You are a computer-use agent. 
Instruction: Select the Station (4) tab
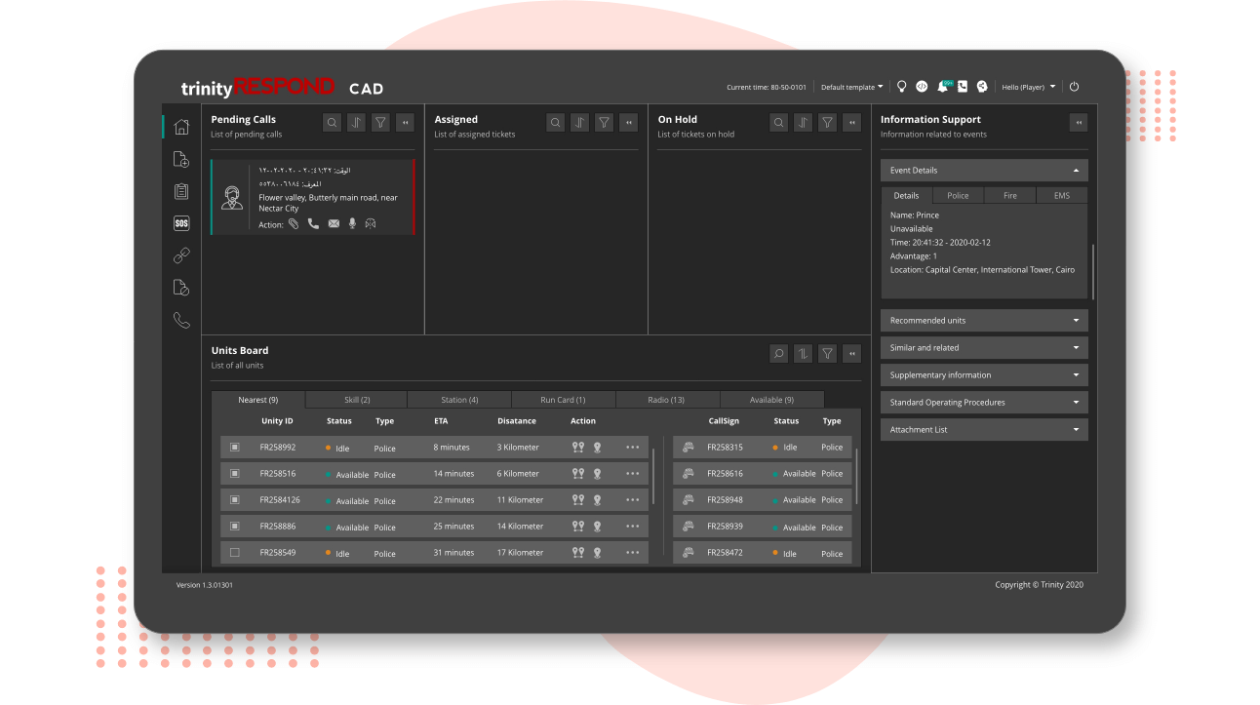tap(459, 400)
